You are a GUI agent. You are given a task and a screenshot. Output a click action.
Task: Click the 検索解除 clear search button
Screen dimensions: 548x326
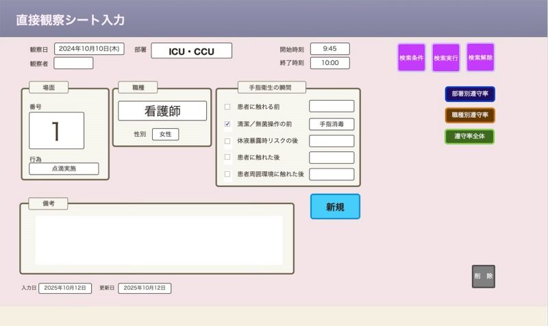pos(480,58)
